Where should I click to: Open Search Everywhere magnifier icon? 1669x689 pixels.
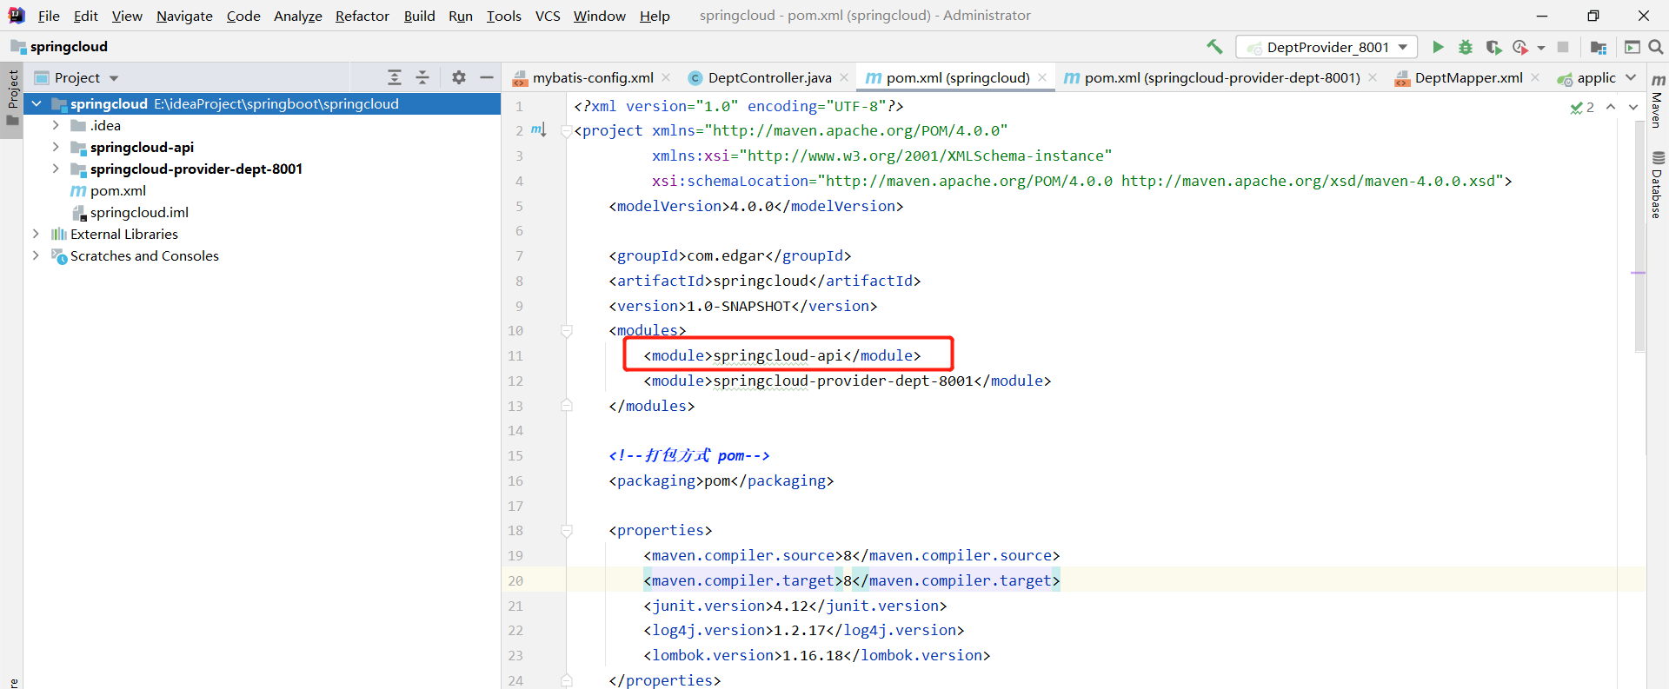coord(1656,47)
